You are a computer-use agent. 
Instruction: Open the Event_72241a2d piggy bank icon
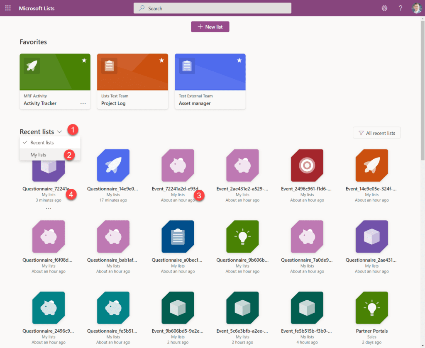click(178, 165)
